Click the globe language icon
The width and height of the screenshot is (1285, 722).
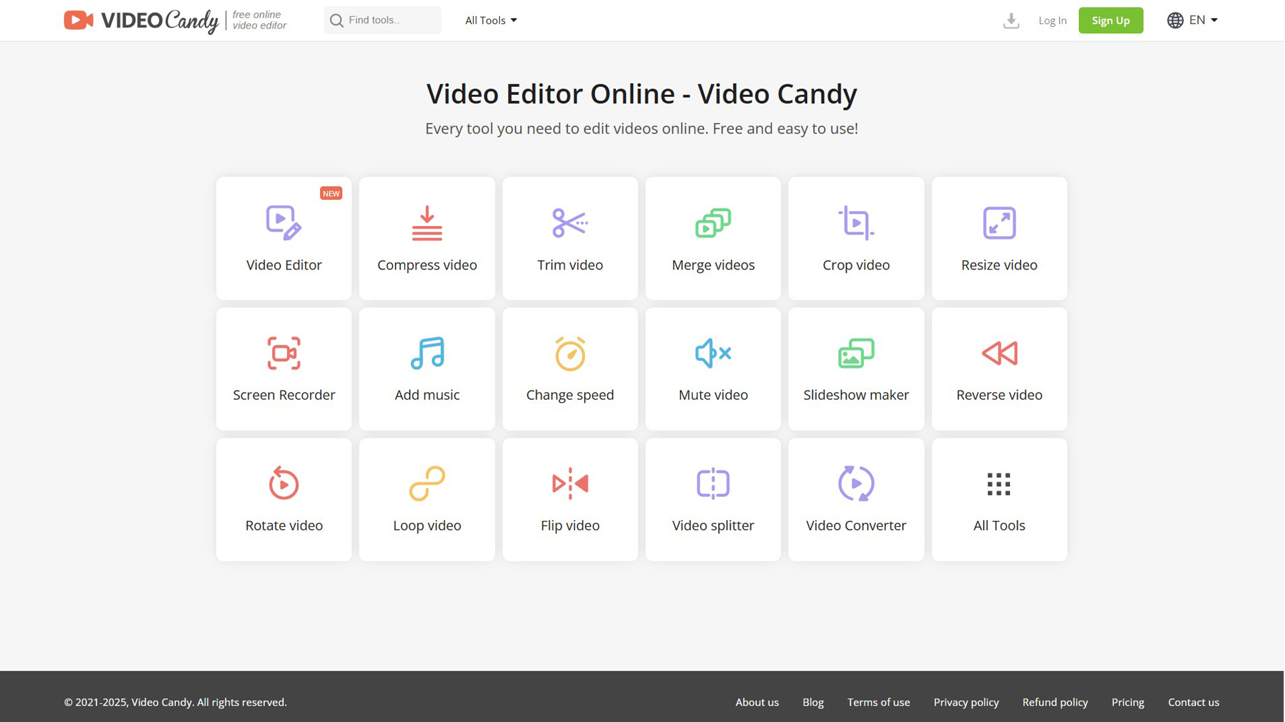pos(1175,20)
